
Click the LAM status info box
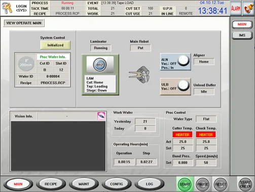click(x=100, y=84)
